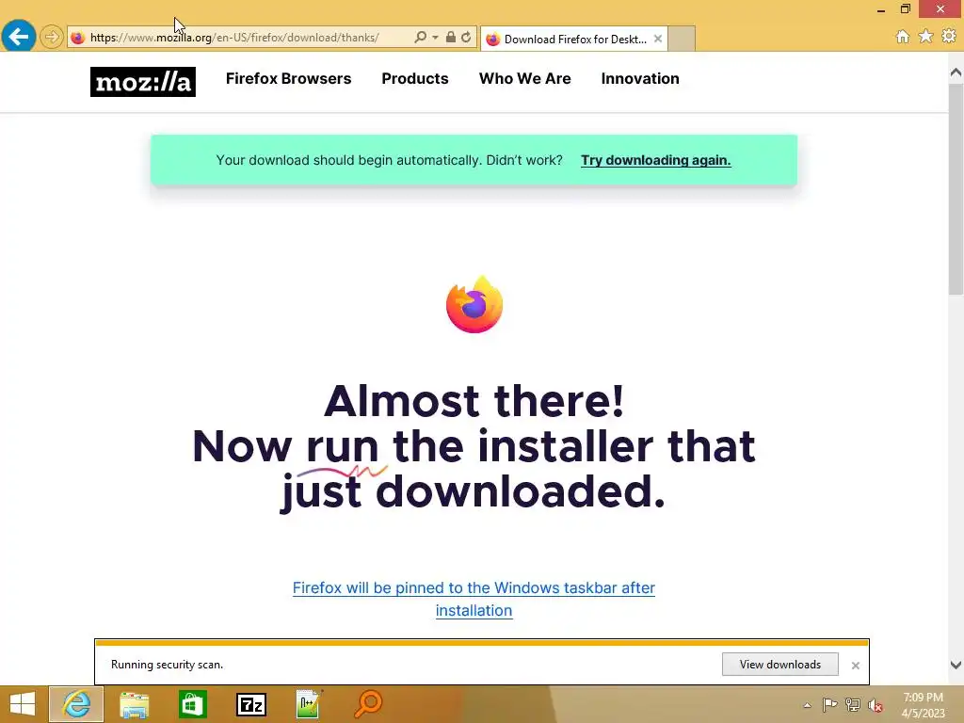Click the browser Forward arrow button
Screen dimensions: 964x723
(52, 37)
